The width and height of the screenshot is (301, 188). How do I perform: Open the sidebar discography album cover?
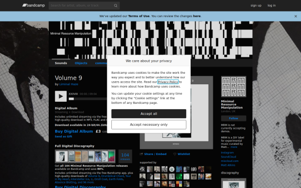234,183
